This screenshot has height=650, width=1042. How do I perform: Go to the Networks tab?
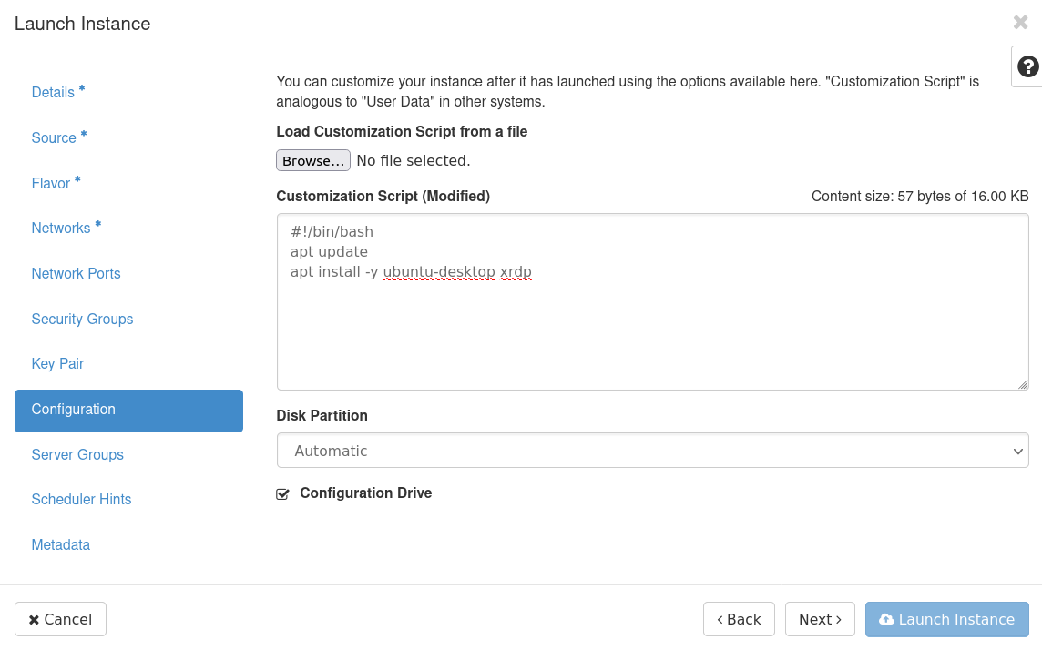point(61,229)
